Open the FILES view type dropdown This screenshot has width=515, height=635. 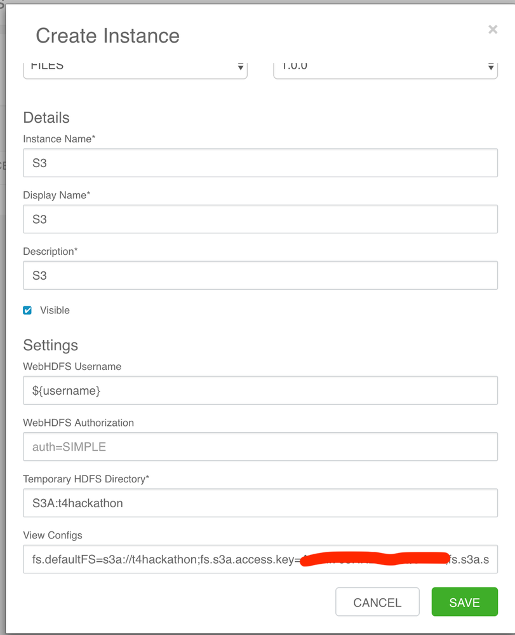(135, 67)
